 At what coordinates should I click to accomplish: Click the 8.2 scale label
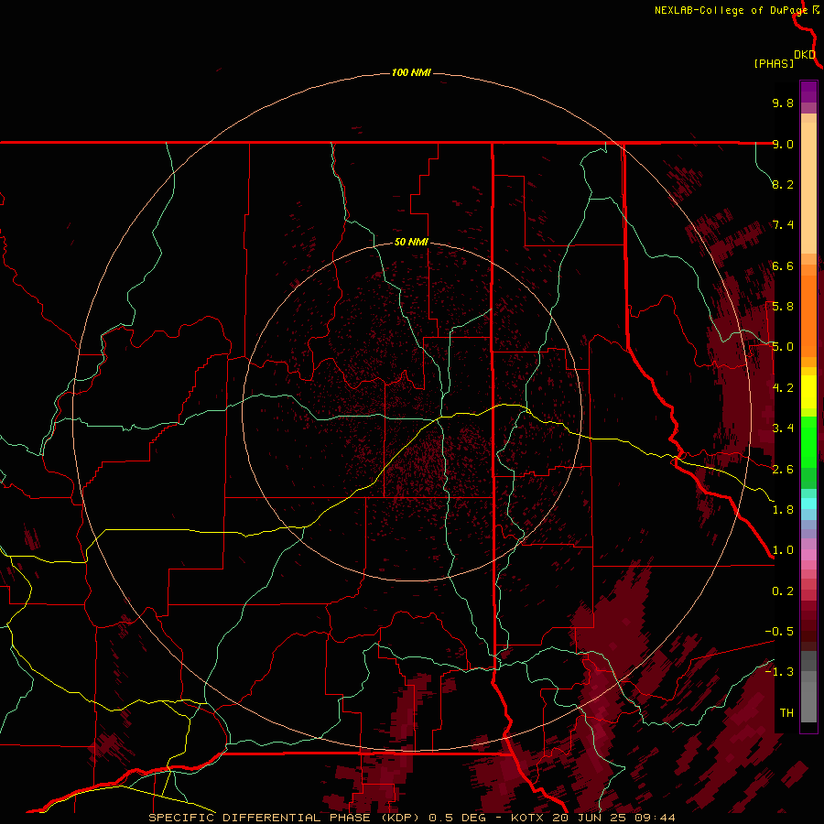783,184
